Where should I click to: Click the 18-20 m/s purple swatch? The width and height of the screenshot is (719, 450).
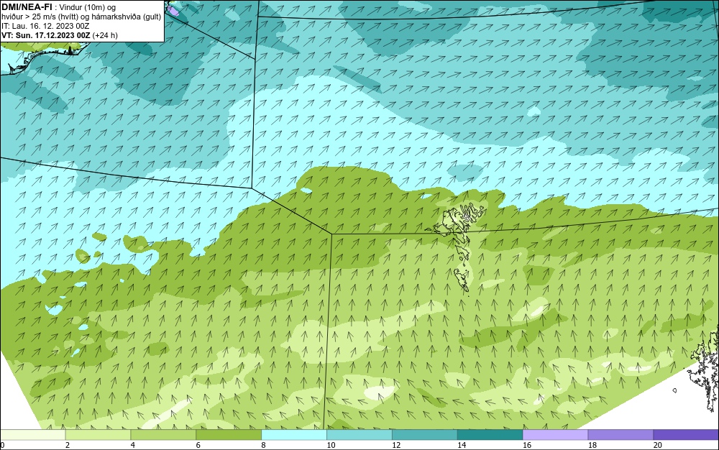click(621, 434)
